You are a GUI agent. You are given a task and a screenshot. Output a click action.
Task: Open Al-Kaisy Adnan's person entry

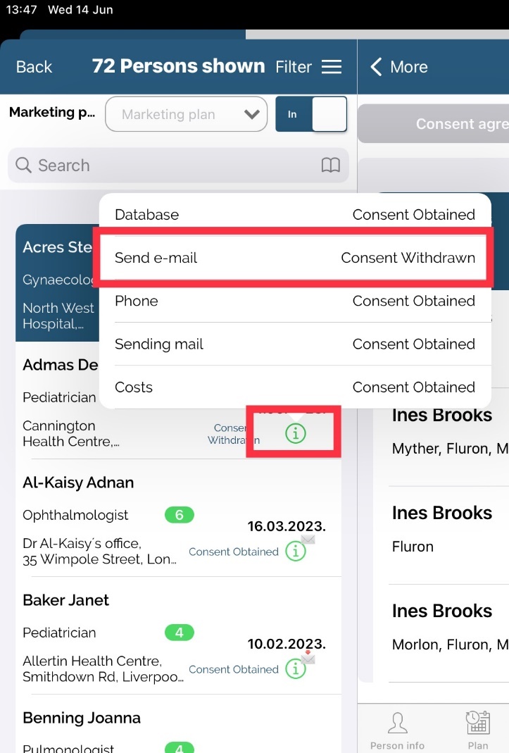pos(78,483)
